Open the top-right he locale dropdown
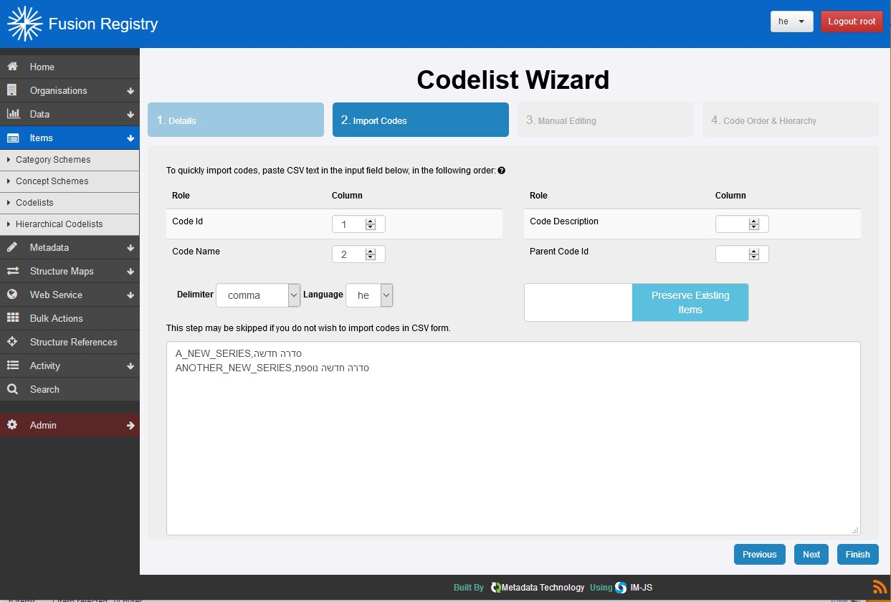891x602 pixels. [x=791, y=21]
